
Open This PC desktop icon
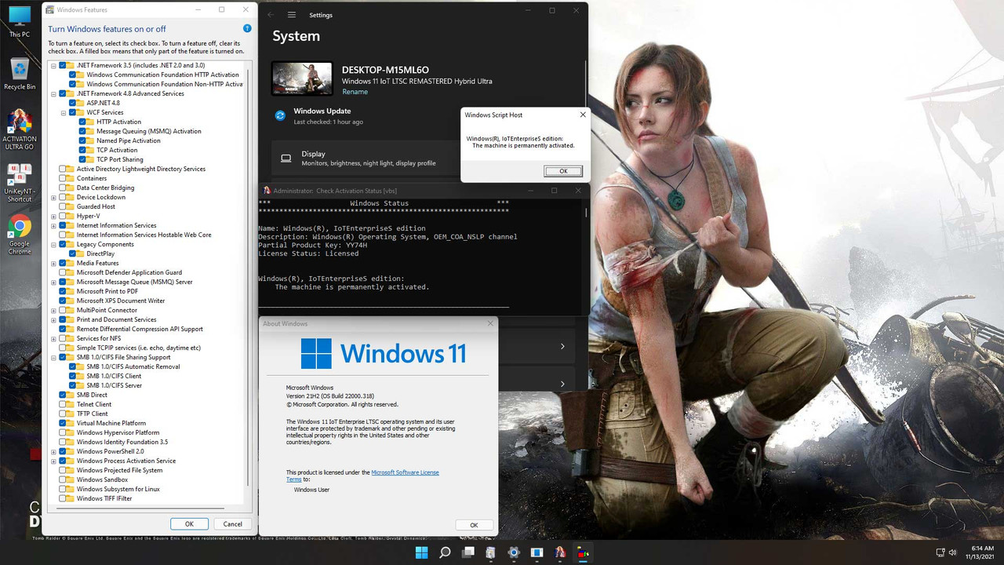click(x=20, y=22)
